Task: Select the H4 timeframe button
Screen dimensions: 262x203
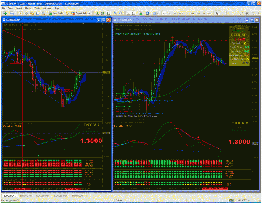Action: pyautogui.click(x=192, y=13)
